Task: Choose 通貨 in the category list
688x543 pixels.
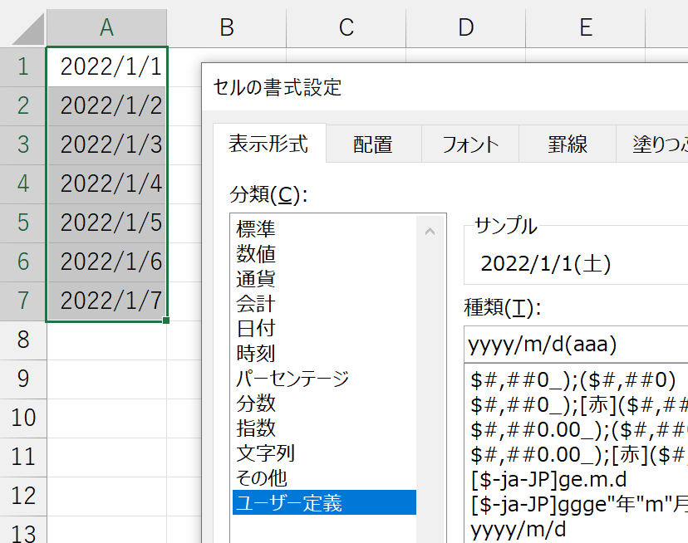Action: tap(324, 278)
